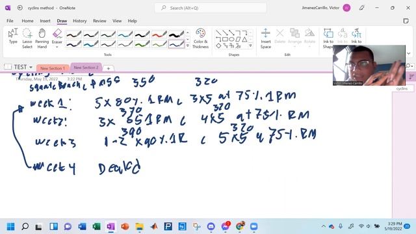Screen dimensions: 416x234
Task: Open the Help ribbon tab
Action: pyautogui.click(x=132, y=21)
